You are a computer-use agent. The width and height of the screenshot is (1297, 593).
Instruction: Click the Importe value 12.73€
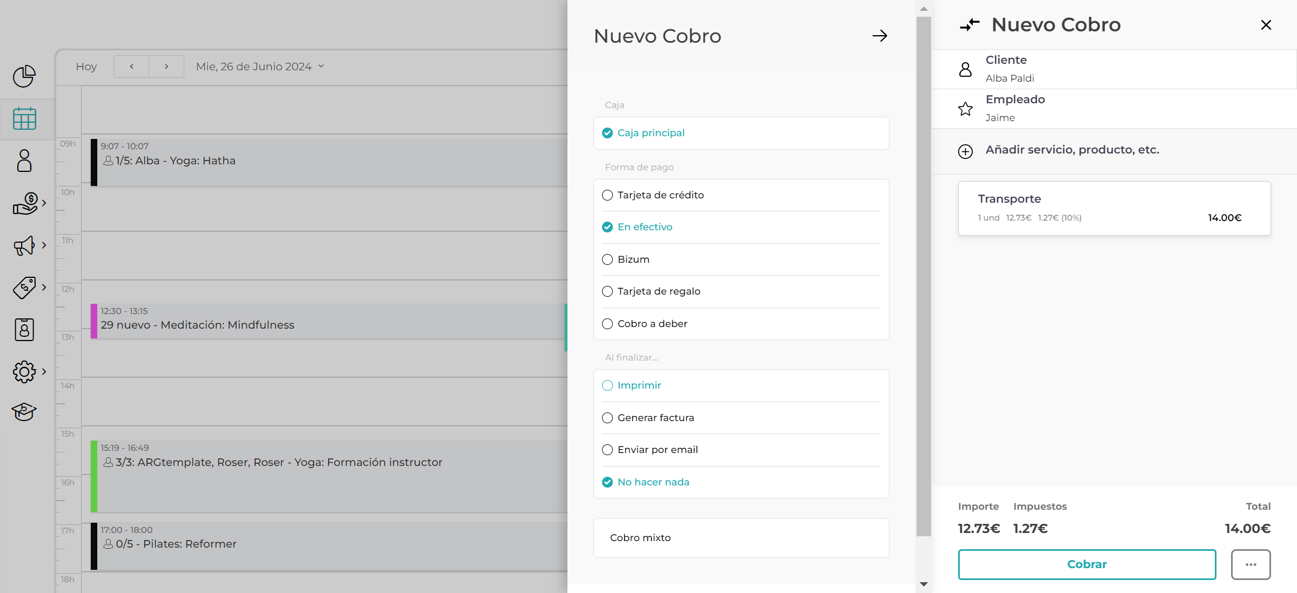pos(979,529)
